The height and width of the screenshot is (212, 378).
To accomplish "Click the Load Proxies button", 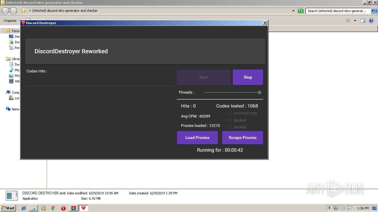I will pyautogui.click(x=197, y=138).
